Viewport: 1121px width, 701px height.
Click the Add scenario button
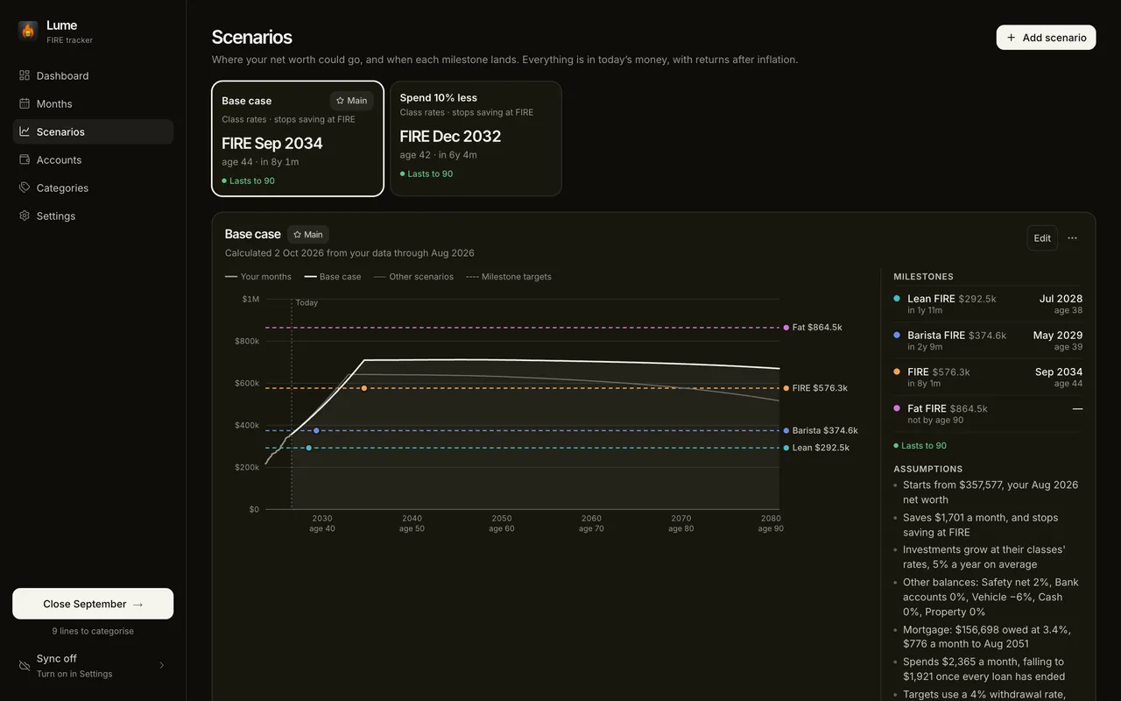1046,38
